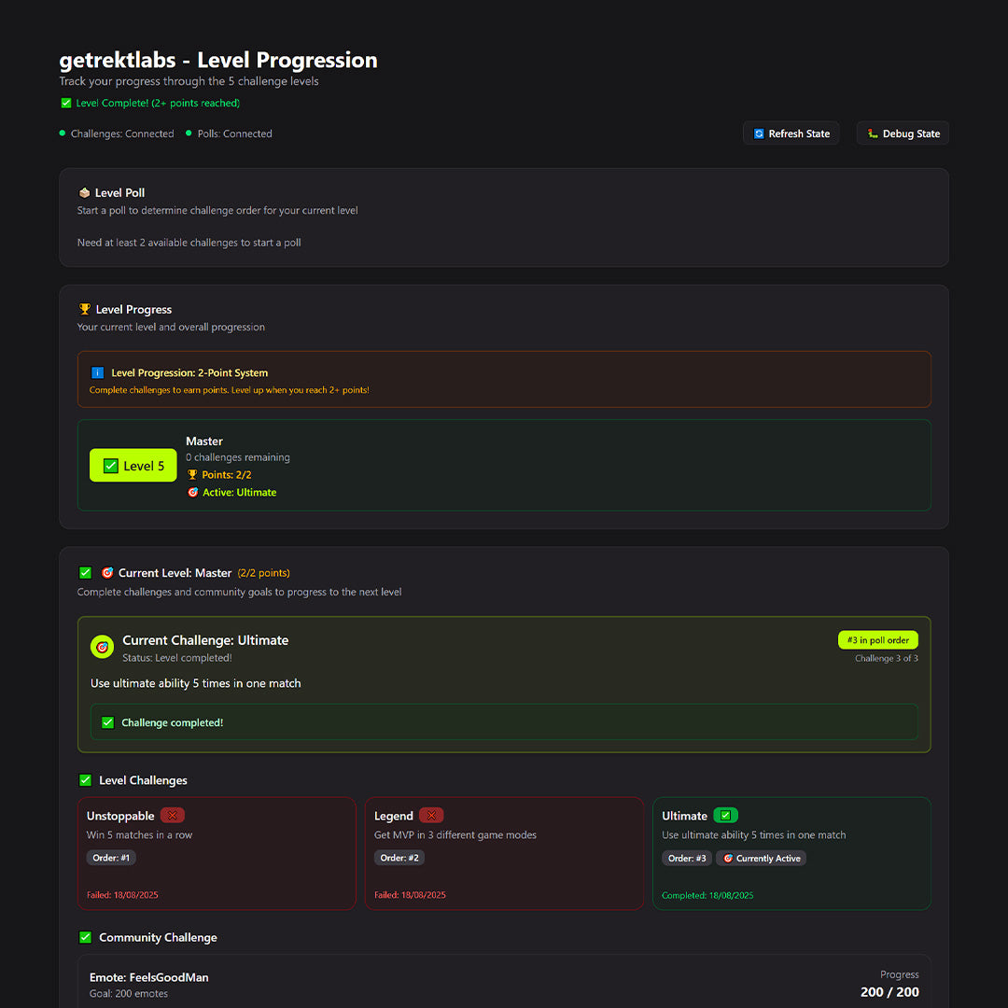Click the Level Poll ballot box icon
The image size is (1008, 1008).
84,192
